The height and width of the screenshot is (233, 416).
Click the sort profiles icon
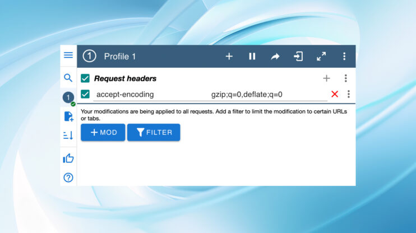(x=68, y=135)
